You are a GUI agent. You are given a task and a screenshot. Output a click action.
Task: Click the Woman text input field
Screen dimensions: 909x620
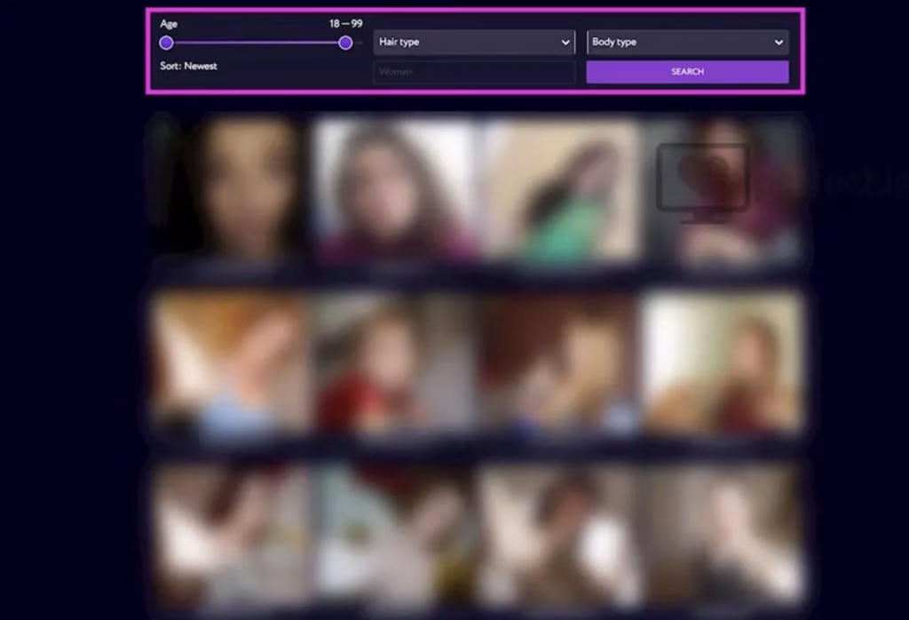click(473, 72)
